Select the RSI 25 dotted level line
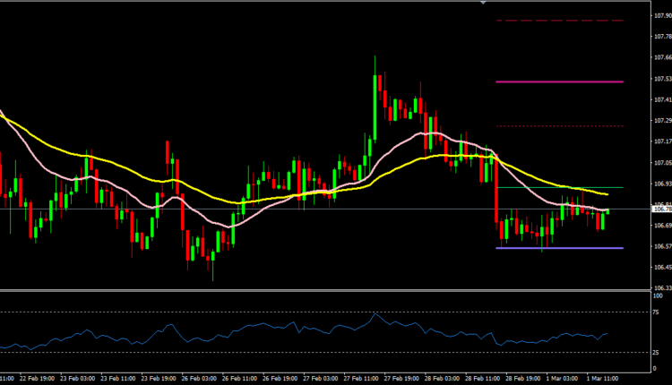Viewport: 672px width, 385px height. point(269,352)
